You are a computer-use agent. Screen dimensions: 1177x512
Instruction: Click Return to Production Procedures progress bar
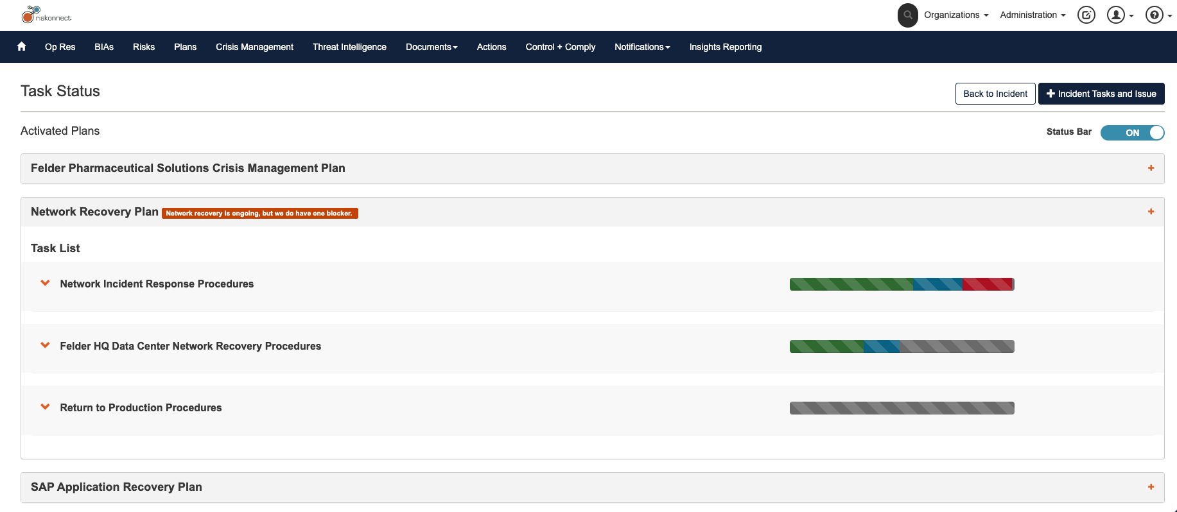[902, 408]
